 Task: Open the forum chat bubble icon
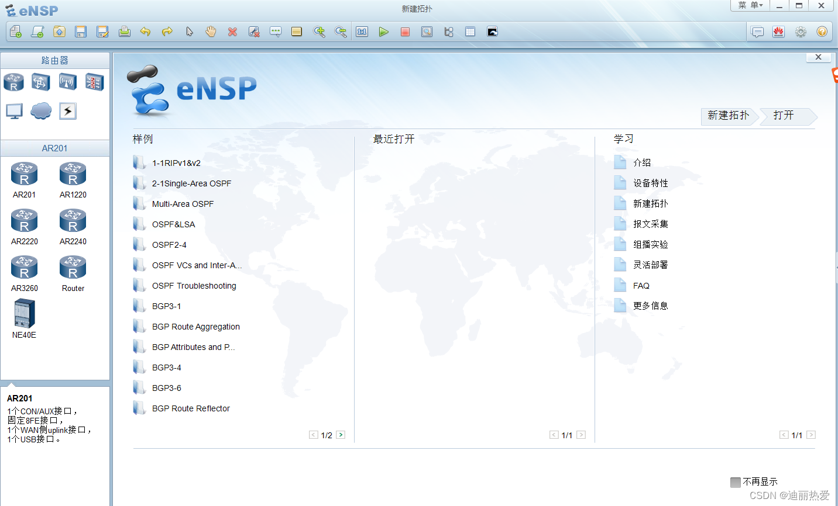(x=757, y=32)
